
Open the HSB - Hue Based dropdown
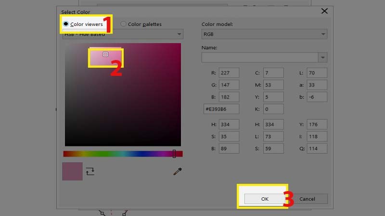tap(123, 34)
